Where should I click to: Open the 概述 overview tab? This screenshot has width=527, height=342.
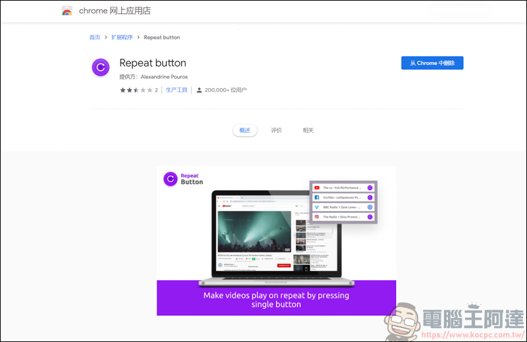pyautogui.click(x=244, y=130)
